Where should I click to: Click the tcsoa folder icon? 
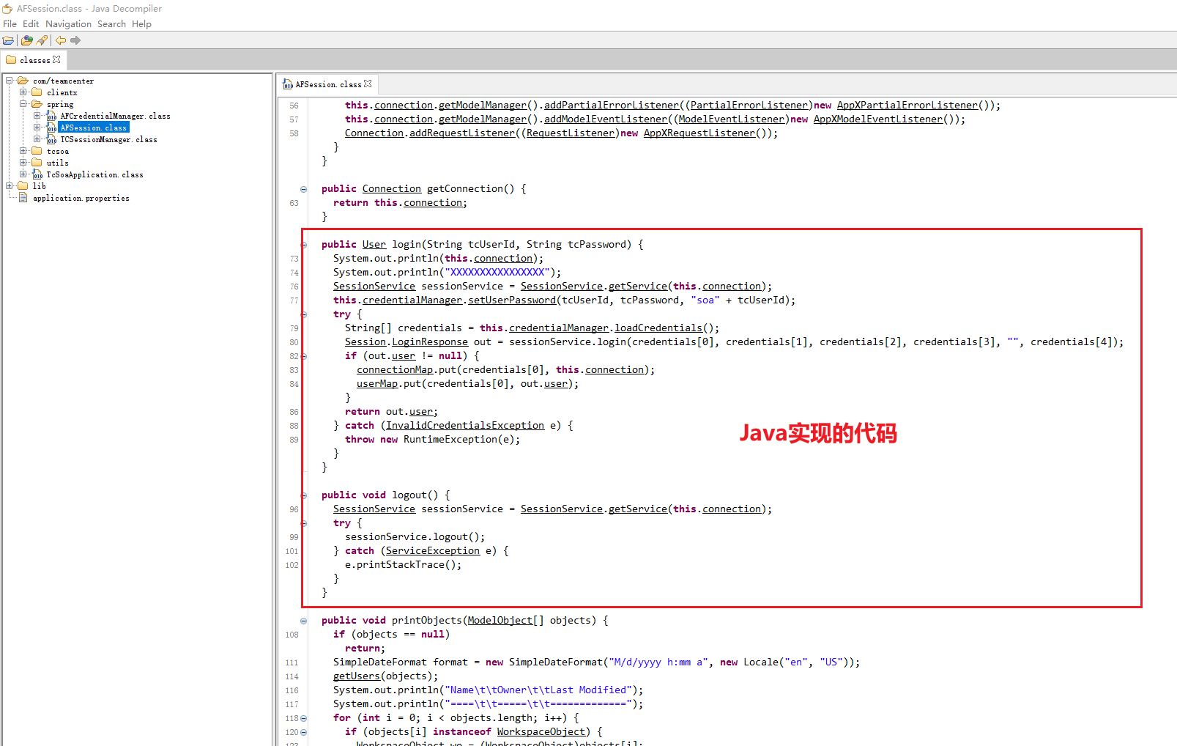[37, 151]
